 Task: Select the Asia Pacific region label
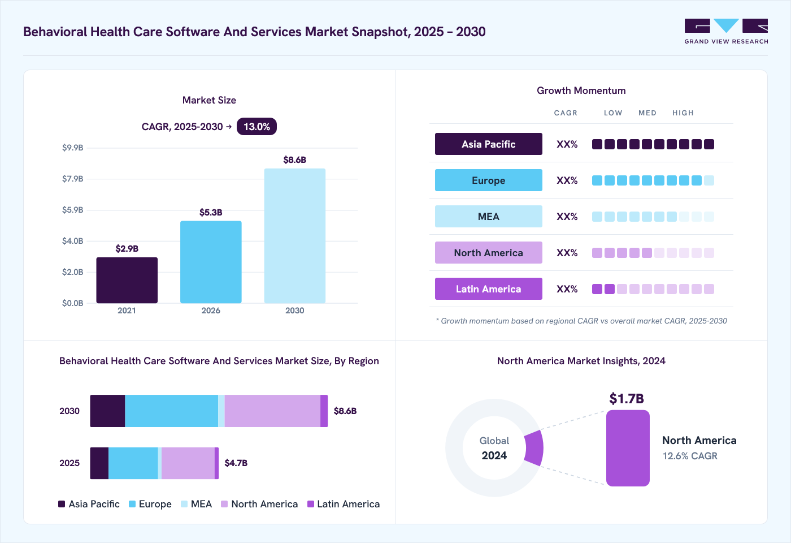click(x=489, y=144)
